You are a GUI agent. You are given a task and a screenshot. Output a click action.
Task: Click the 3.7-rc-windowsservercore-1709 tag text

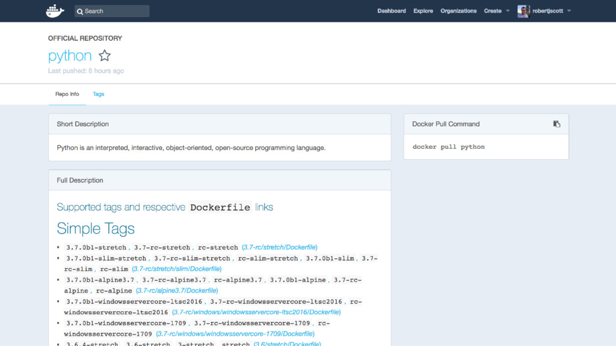[x=252, y=323]
